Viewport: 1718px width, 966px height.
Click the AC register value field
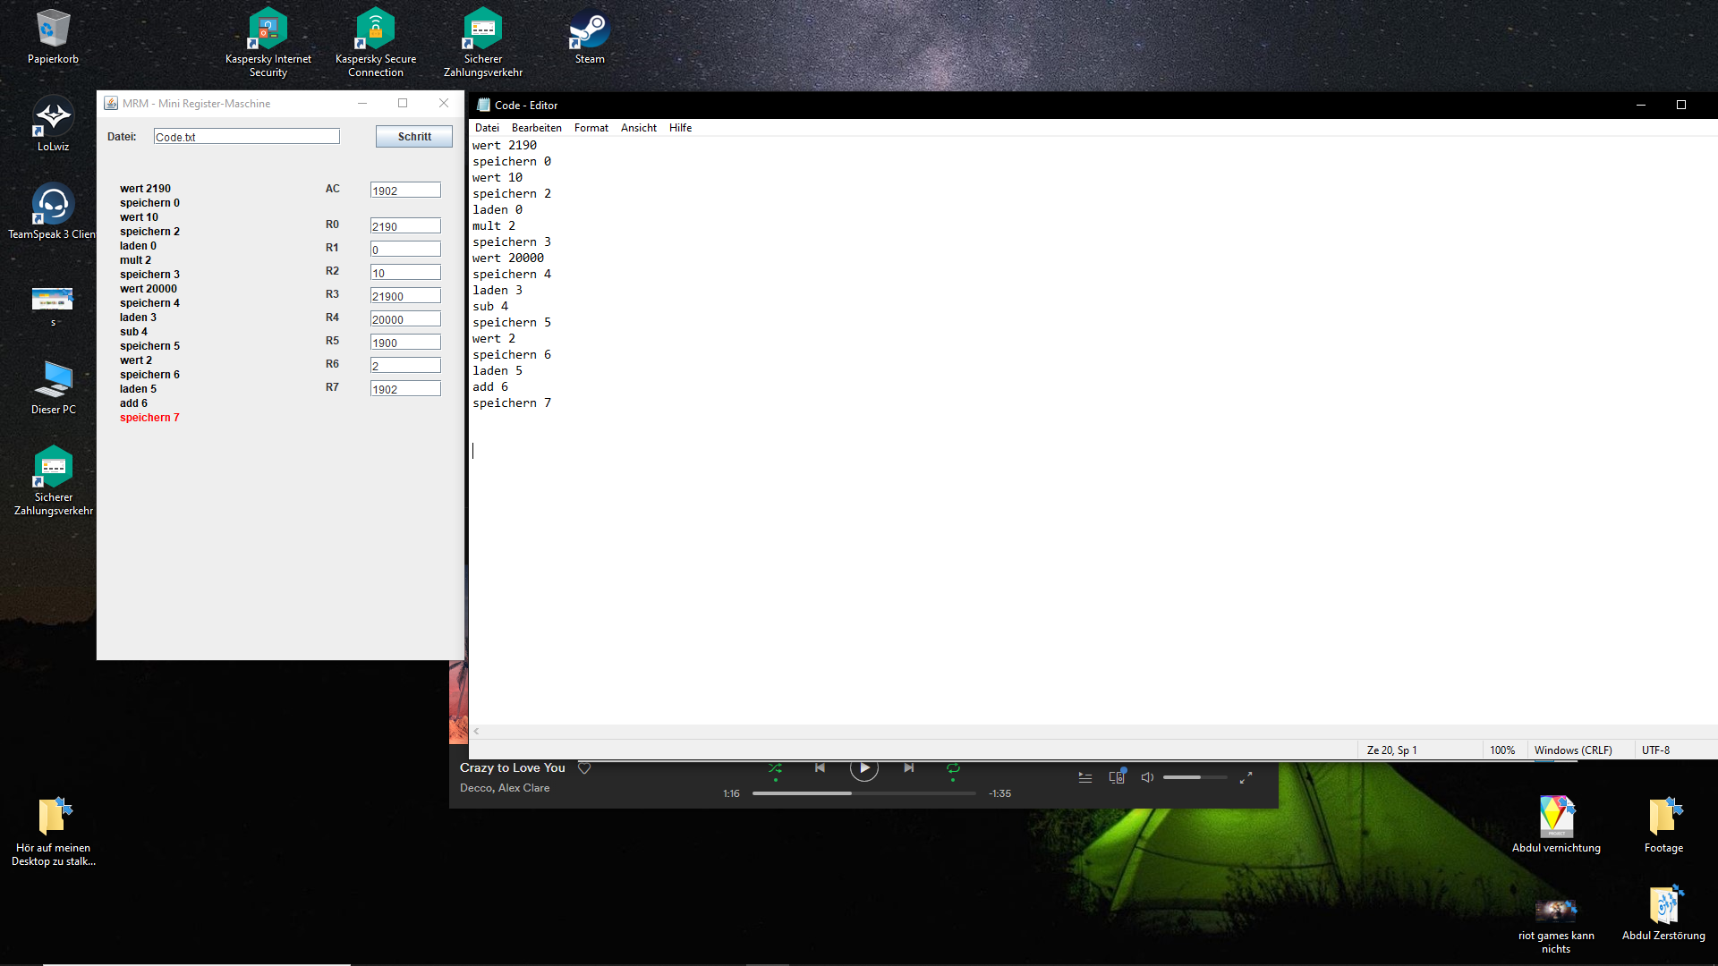coord(405,191)
